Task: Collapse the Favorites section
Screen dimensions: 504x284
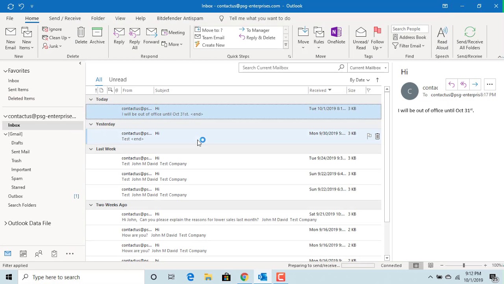Action: pyautogui.click(x=6, y=71)
